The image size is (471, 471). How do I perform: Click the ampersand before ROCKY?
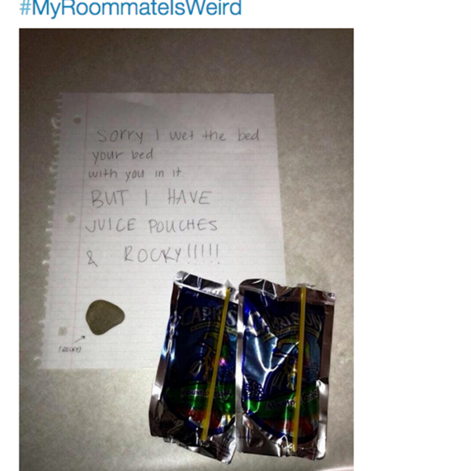(92, 259)
